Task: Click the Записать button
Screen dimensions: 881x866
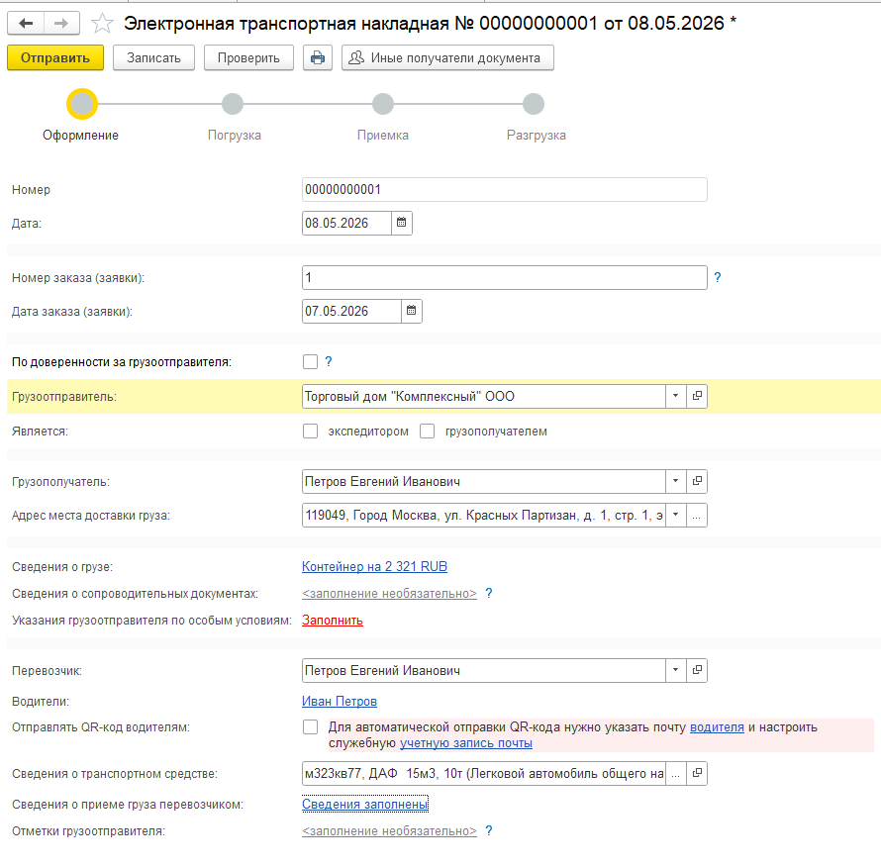Action: (154, 57)
